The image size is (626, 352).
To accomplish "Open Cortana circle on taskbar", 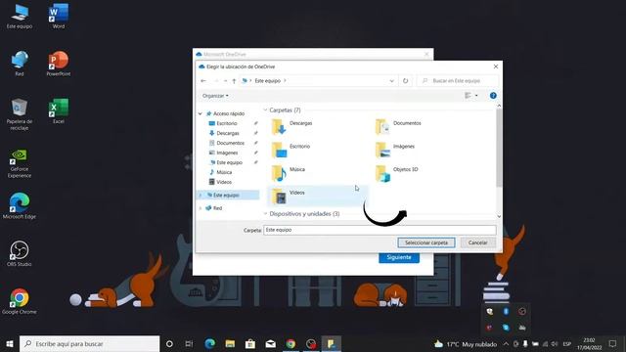I will tap(169, 343).
